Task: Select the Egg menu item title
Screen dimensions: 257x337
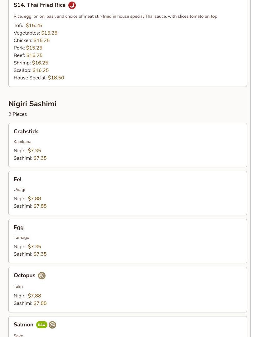Action: coord(19,227)
